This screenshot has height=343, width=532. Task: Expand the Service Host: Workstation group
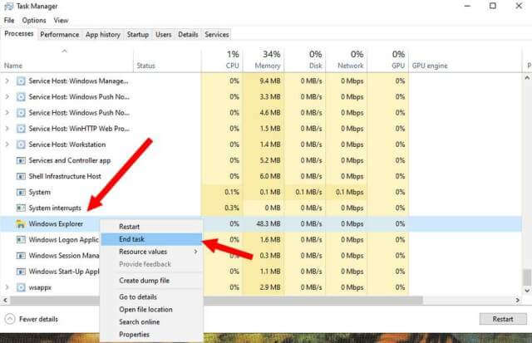(7, 145)
